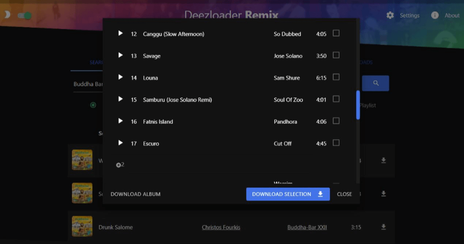Viewport: 464px width, 244px height.
Task: Play track 13 Savage preview
Action: pos(121,55)
